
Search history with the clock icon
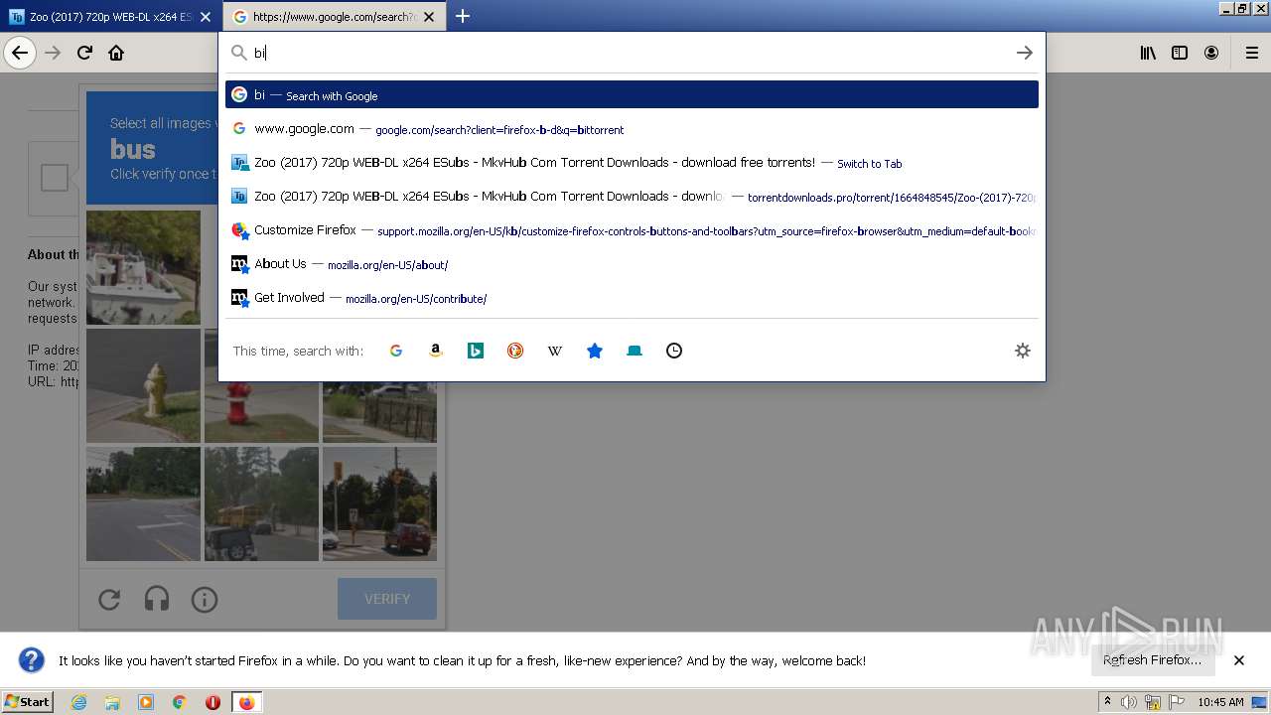(x=674, y=351)
